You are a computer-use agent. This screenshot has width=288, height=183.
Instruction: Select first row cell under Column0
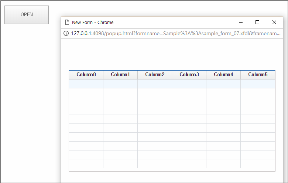click(x=86, y=84)
